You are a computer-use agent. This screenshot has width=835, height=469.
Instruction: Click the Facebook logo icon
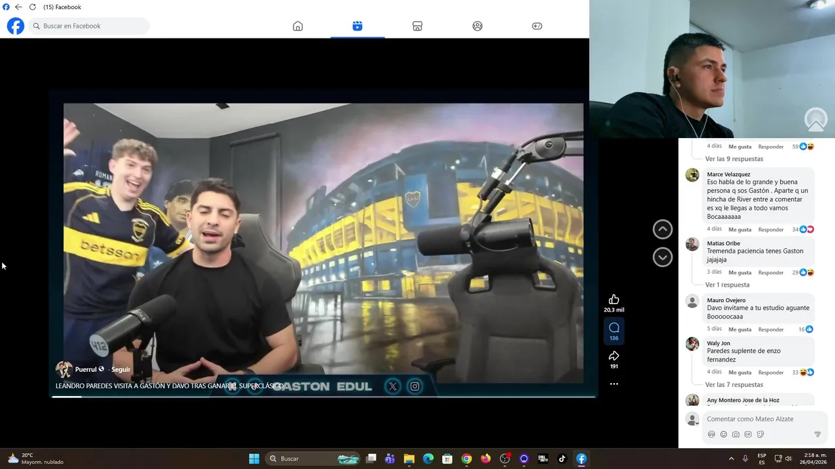click(x=16, y=26)
